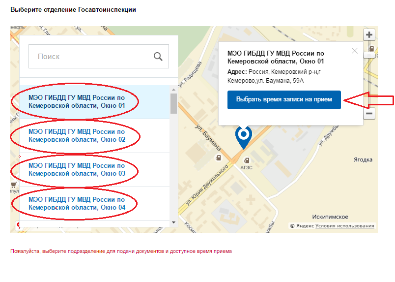The height and width of the screenshot is (282, 395).
Task: Pick Окно 04 in the department list
Action: (77, 204)
